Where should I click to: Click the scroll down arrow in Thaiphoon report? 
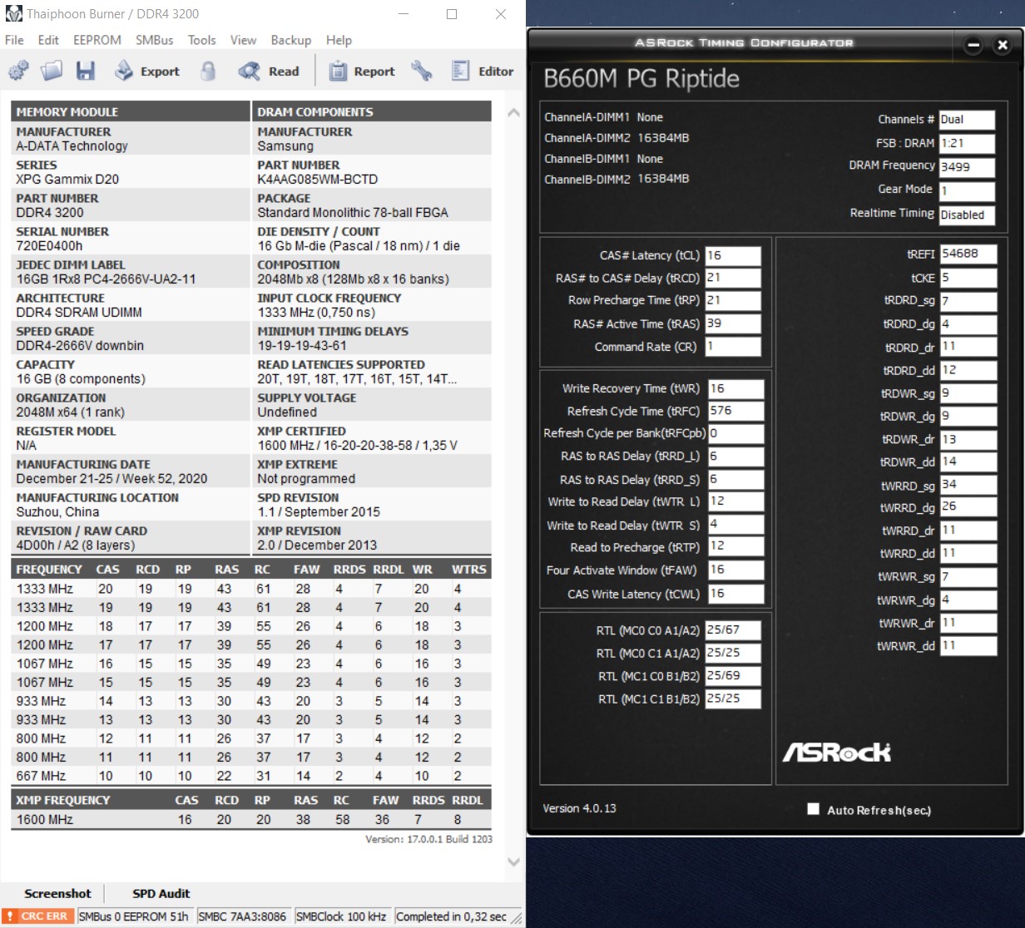513,861
